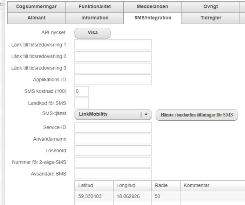Viewport: 245px width, 205px height.
Task: Select the Nummer för 2-vägs-SMS field
Action: 113,162
